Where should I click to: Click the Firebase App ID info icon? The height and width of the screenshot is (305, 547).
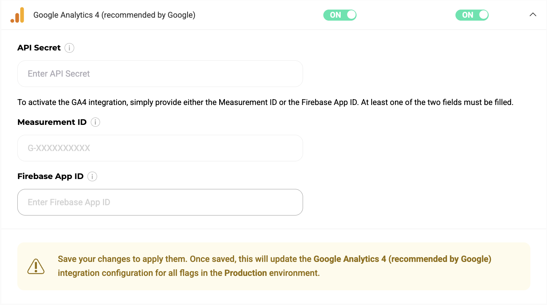coord(92,176)
